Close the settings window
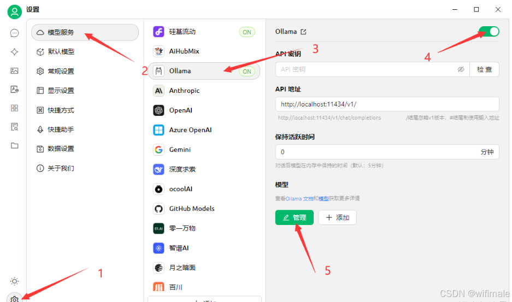 click(x=498, y=9)
